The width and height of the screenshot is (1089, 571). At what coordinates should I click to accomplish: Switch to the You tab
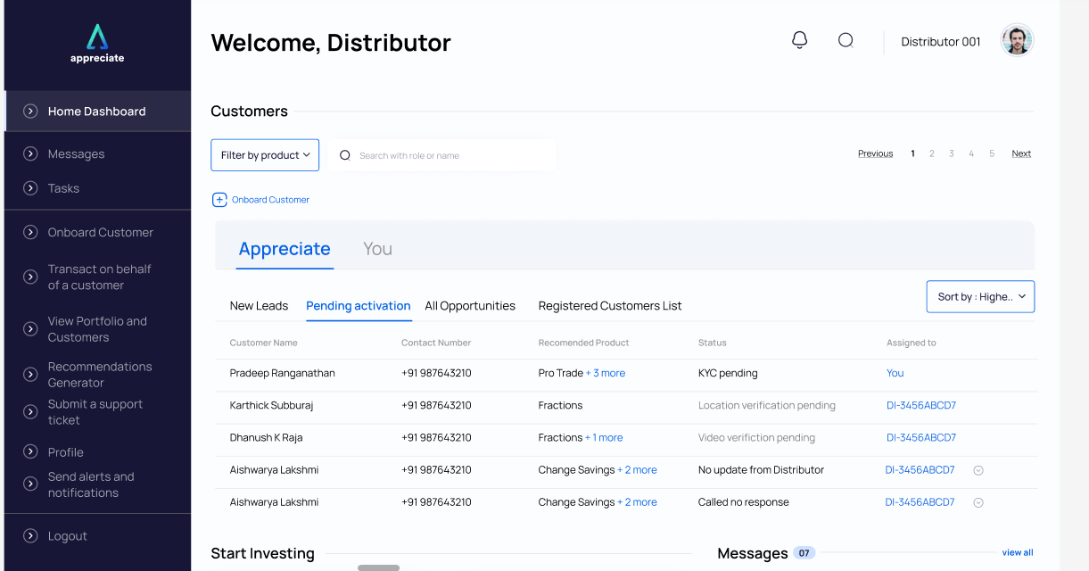point(377,249)
